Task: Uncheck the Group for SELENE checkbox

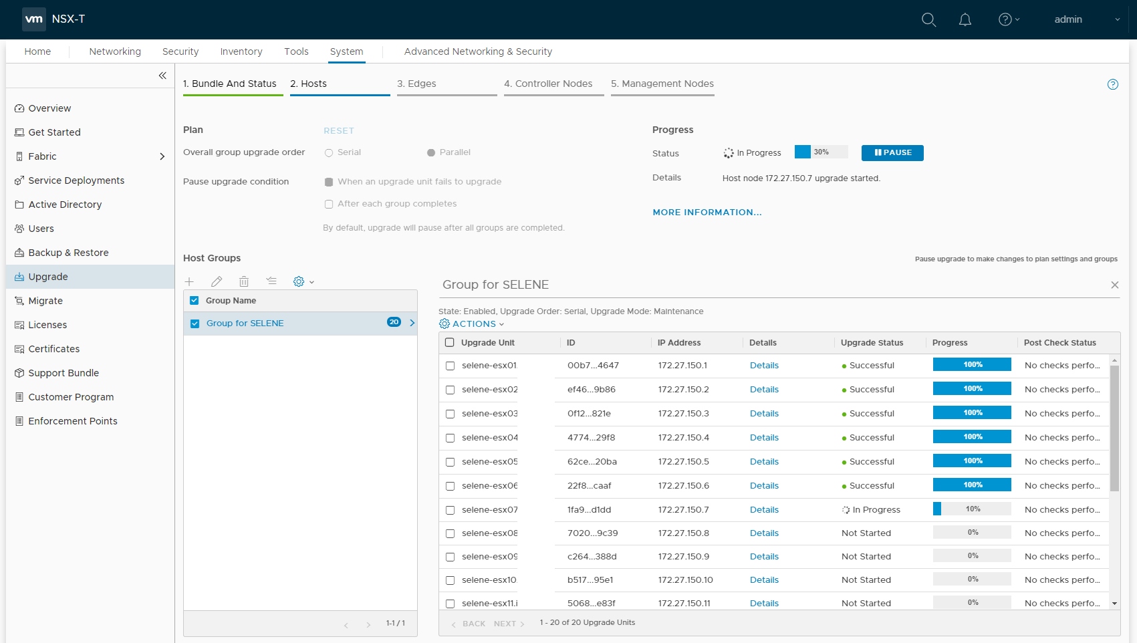Action: click(195, 324)
